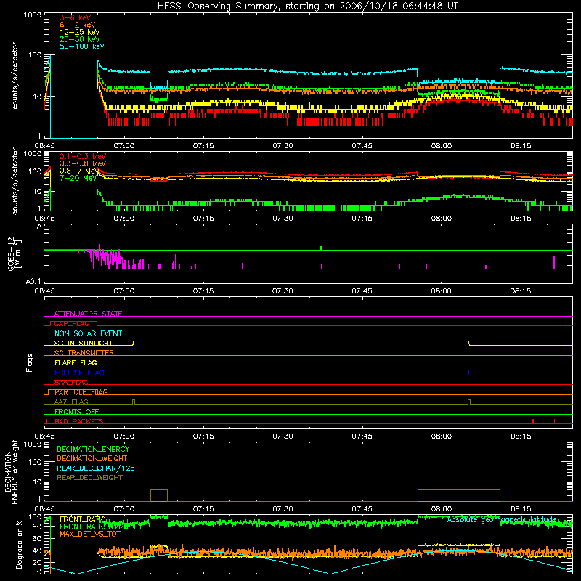Click the 6-12 keV legend label

point(77,25)
